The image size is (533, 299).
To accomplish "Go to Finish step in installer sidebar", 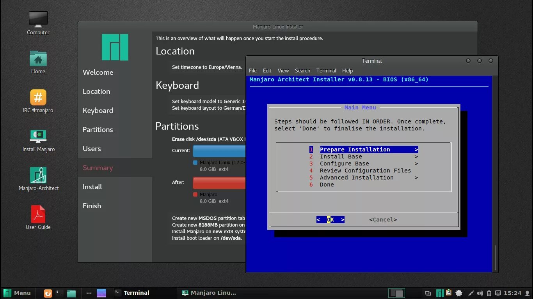I will (92, 206).
